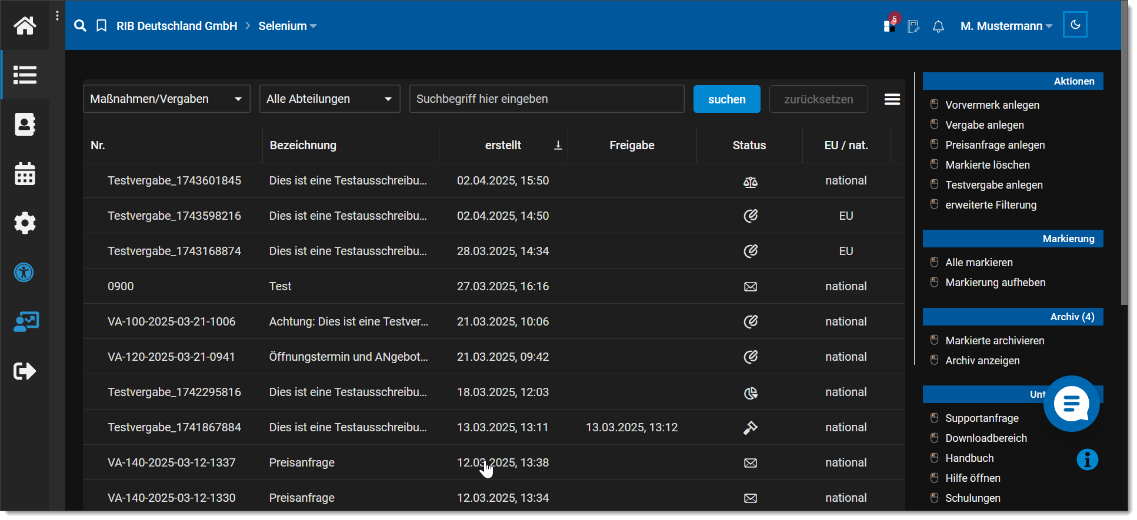The image size is (1137, 520).
Task: Select Vorvermerk anlegen action
Action: point(992,105)
